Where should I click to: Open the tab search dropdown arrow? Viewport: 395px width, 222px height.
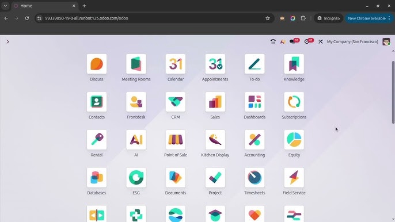point(5,6)
